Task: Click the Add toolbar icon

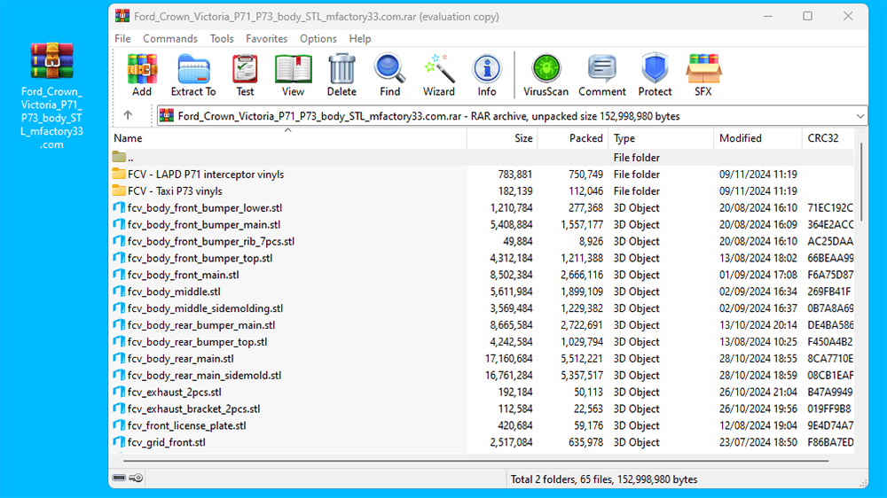Action: coord(142,75)
